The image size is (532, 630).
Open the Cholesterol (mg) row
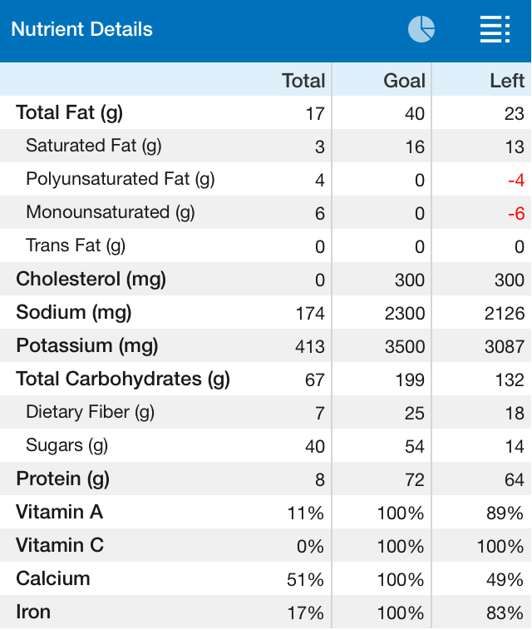click(x=91, y=279)
